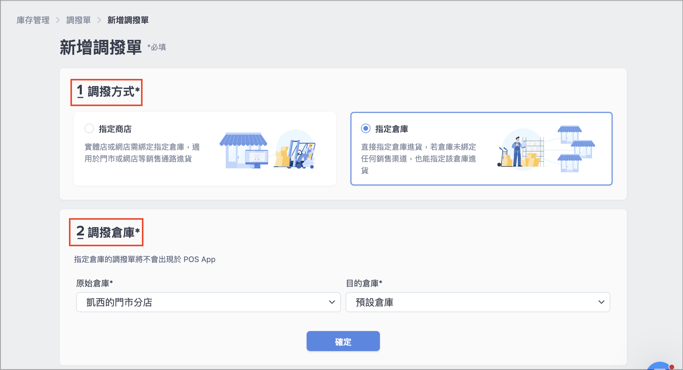Open the chat bubble at bottom corner
683x370 pixels.
(x=661, y=366)
